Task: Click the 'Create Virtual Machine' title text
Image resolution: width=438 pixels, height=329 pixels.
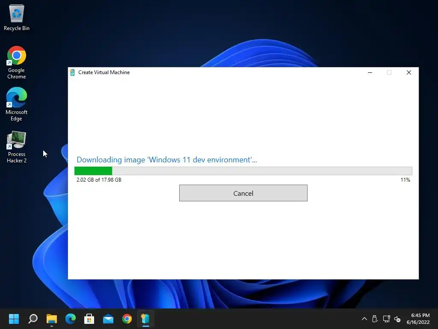Action: pos(104,72)
